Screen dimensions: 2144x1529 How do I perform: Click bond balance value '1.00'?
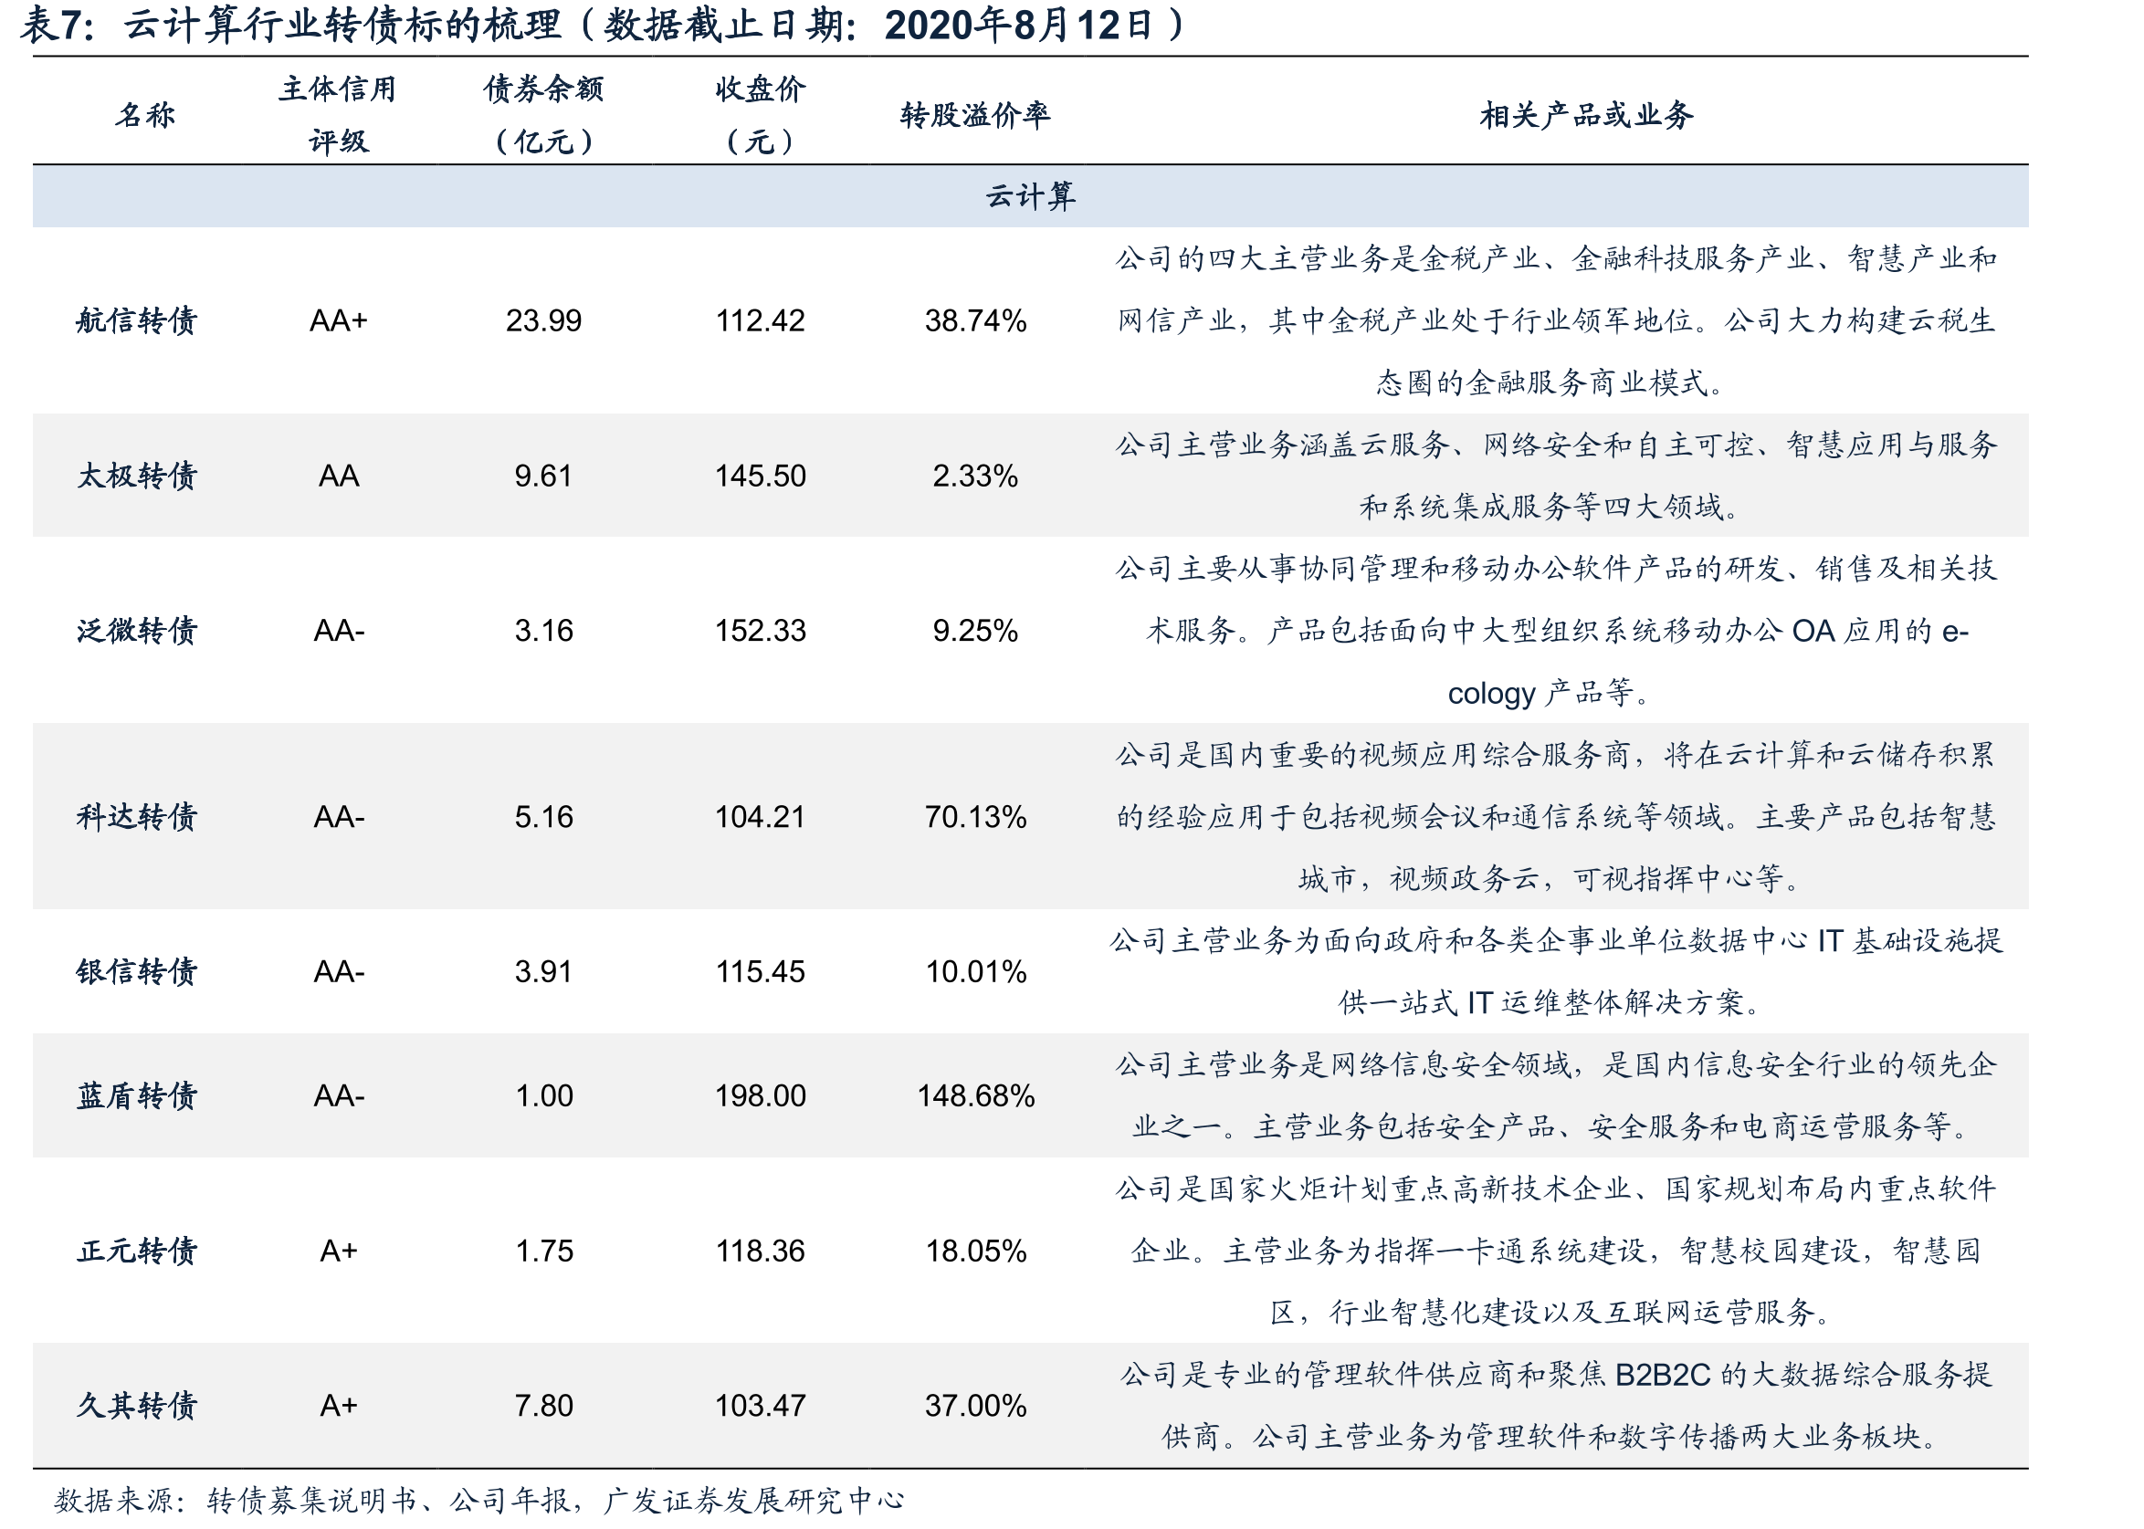[x=543, y=1096]
